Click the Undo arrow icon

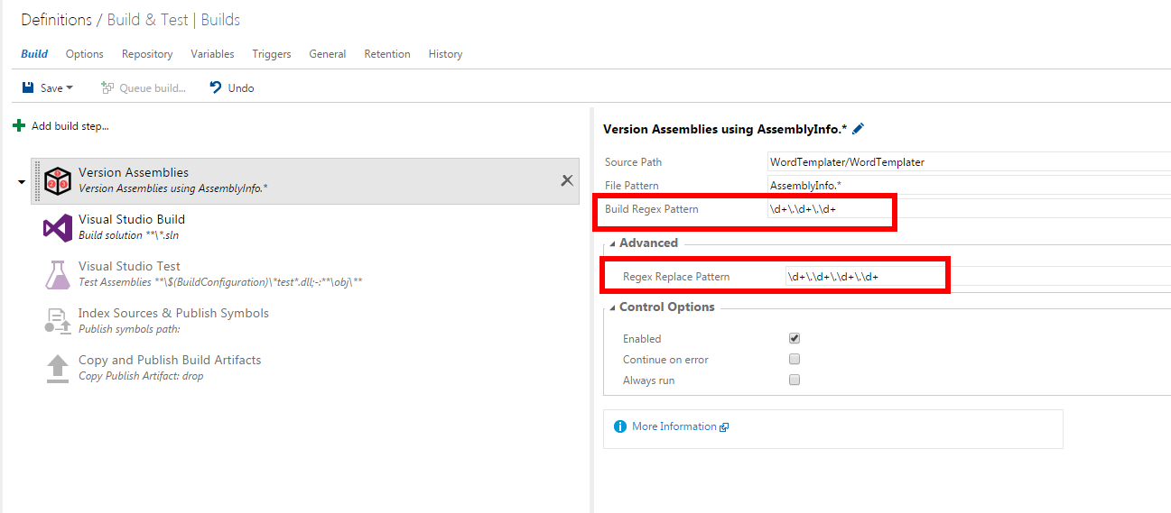coord(216,87)
